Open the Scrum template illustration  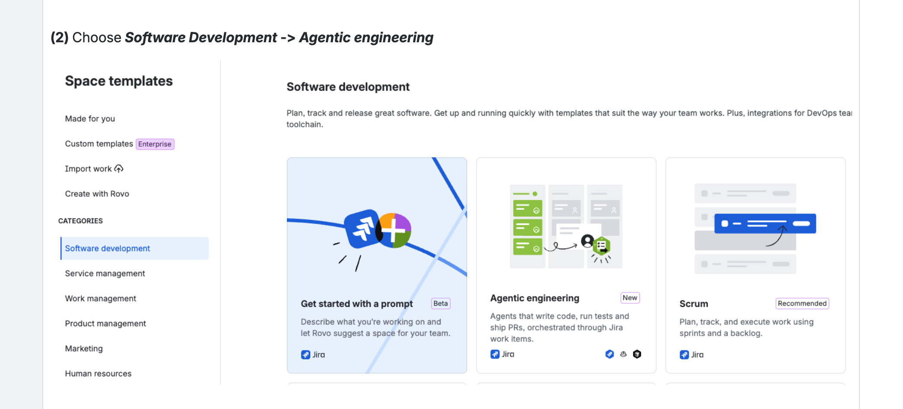pyautogui.click(x=755, y=229)
